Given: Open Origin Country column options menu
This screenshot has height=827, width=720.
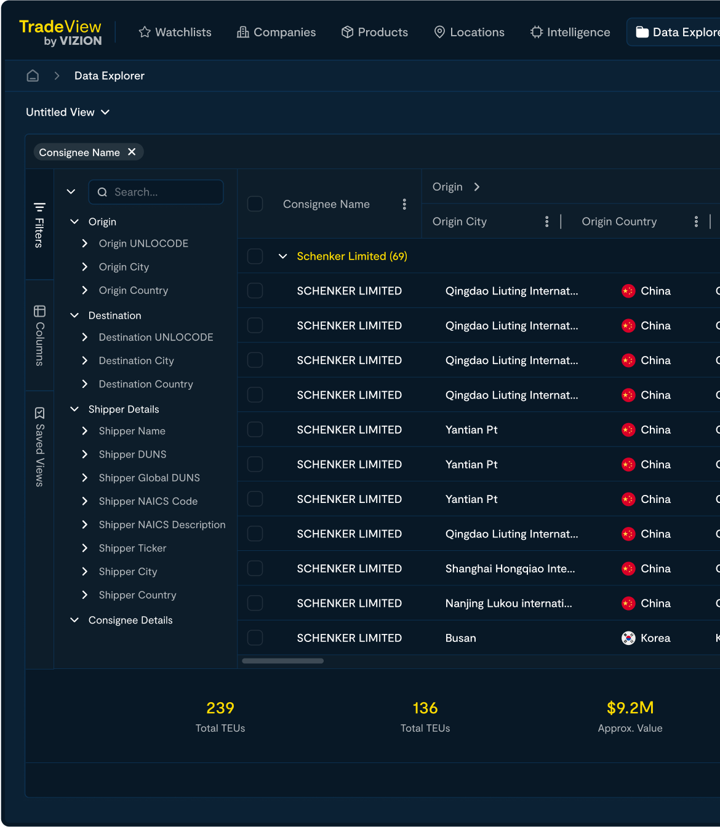Looking at the screenshot, I should 696,221.
